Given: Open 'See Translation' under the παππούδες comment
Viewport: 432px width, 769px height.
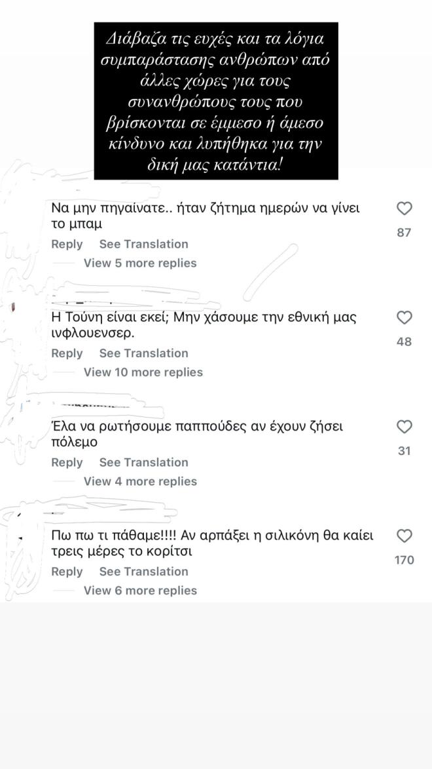Looking at the screenshot, I should pyautogui.click(x=144, y=462).
